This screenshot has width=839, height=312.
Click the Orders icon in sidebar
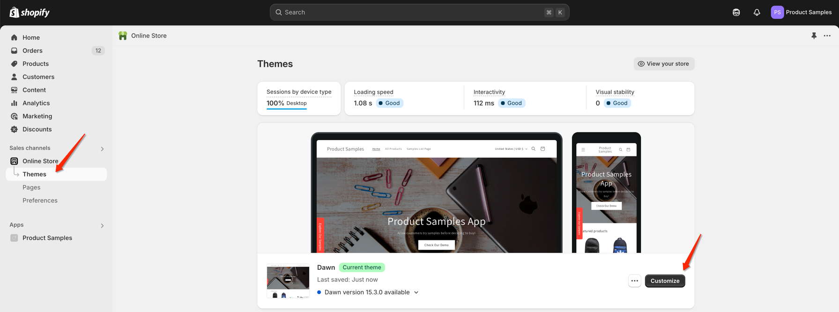point(14,51)
